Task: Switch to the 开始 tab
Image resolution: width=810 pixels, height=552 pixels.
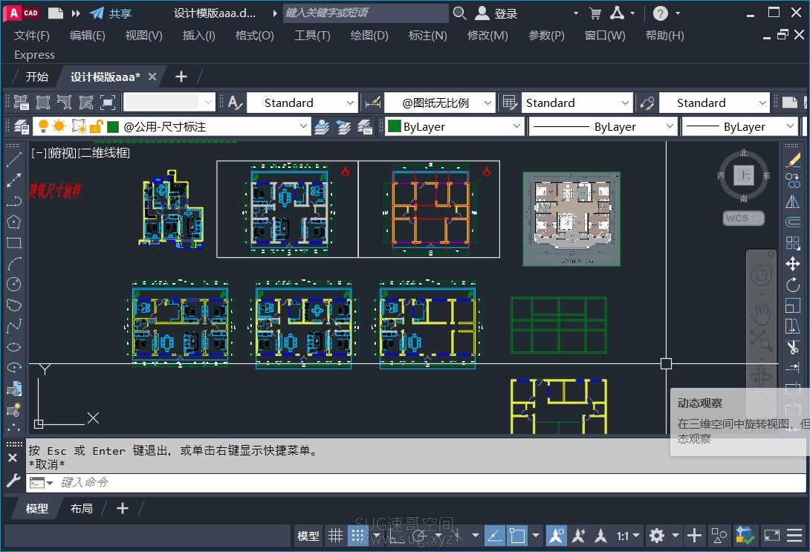Action: pos(36,77)
